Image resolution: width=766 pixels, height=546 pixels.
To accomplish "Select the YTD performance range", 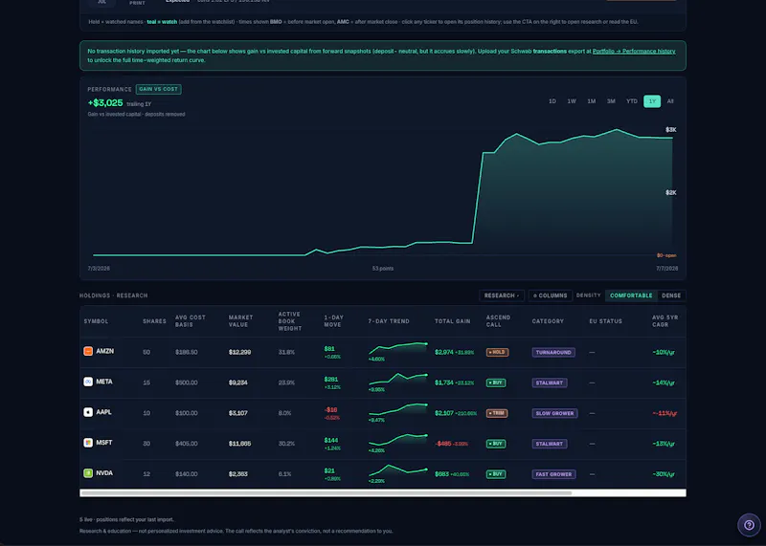I will coord(632,101).
